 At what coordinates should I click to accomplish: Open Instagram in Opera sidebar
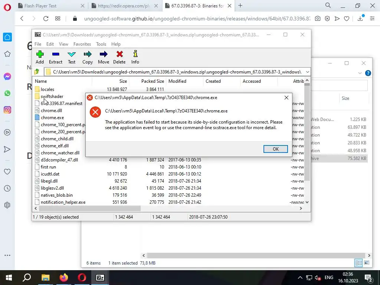click(7, 110)
